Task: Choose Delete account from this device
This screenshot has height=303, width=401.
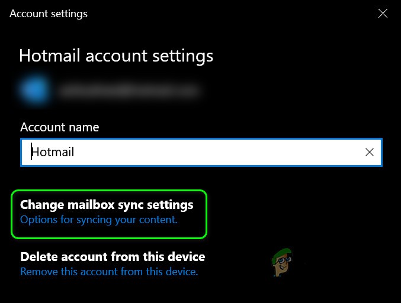Action: coord(113,257)
